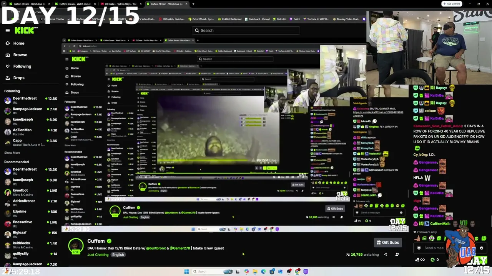Open Google Chrome from taskbar
Screen dimensions: 492x276
pos(298,271)
